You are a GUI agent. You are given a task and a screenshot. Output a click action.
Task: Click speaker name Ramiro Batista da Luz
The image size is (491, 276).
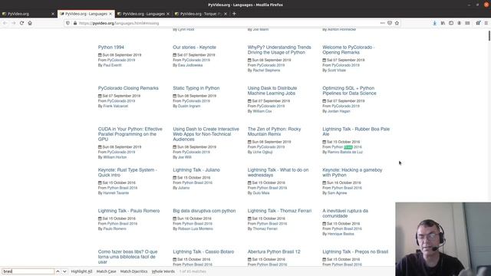345,152
